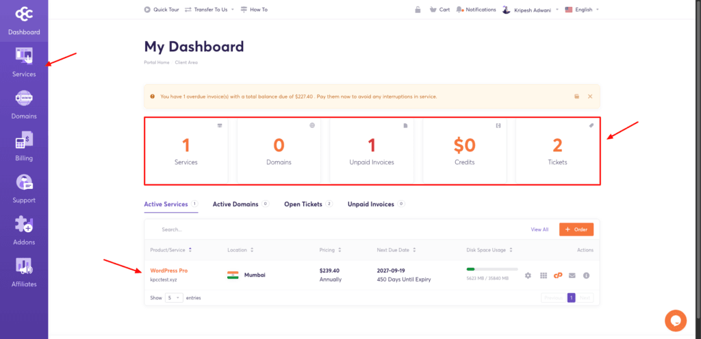The height and width of the screenshot is (339, 701).
Task: Open Support in the sidebar
Action: [24, 189]
